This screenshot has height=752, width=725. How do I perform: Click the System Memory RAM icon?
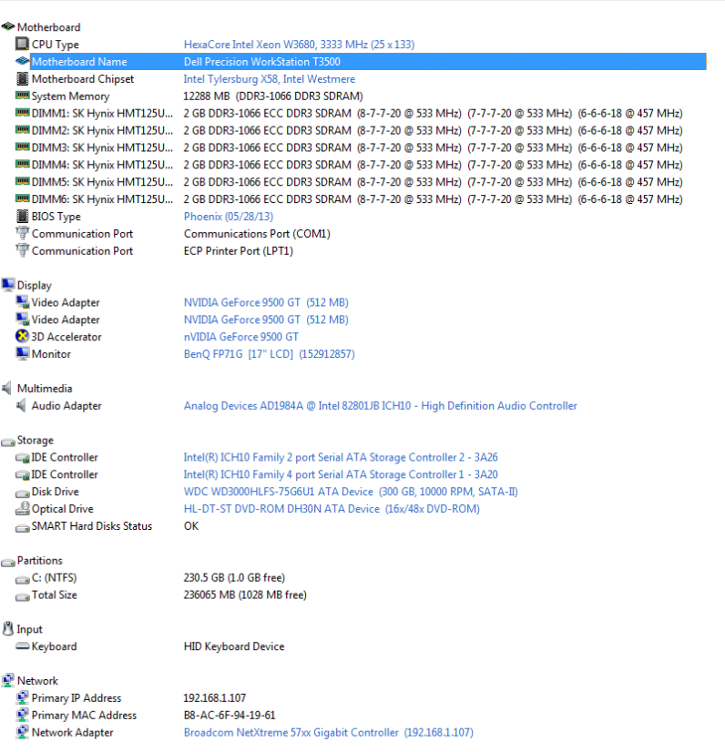coord(22,96)
